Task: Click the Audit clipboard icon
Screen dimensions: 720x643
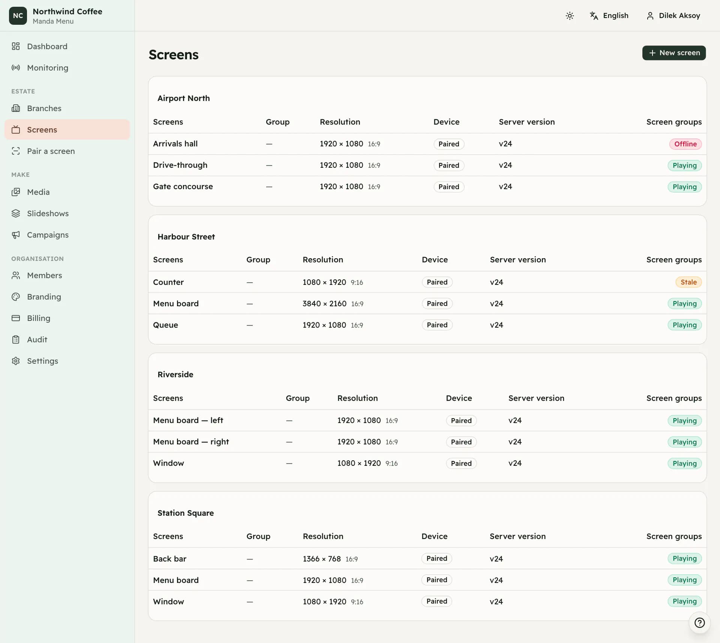Action: point(16,339)
